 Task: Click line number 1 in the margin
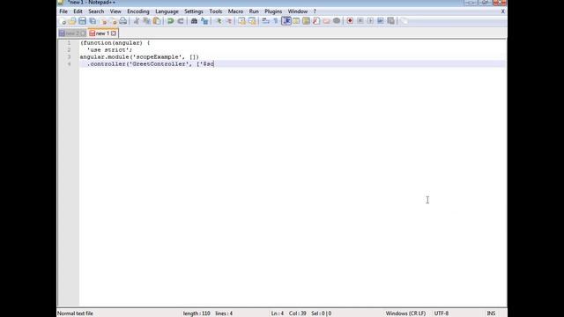pos(69,43)
